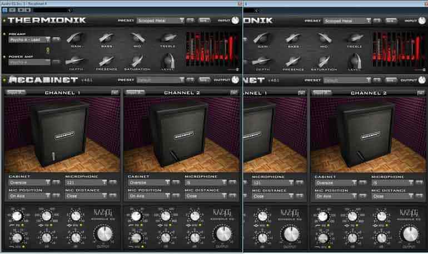Click Recabinet save preset button, left window
The image size is (428, 254).
204,80
